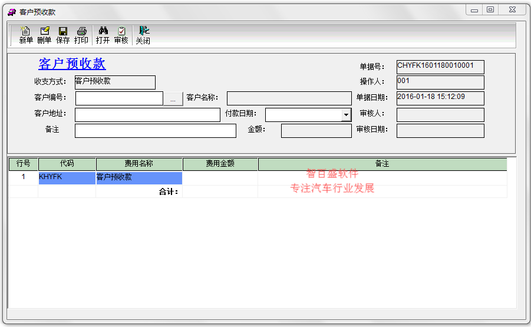This screenshot has height=327, width=531.
Task: Click the 客户编号 browse ellipsis button
Action: click(x=173, y=99)
